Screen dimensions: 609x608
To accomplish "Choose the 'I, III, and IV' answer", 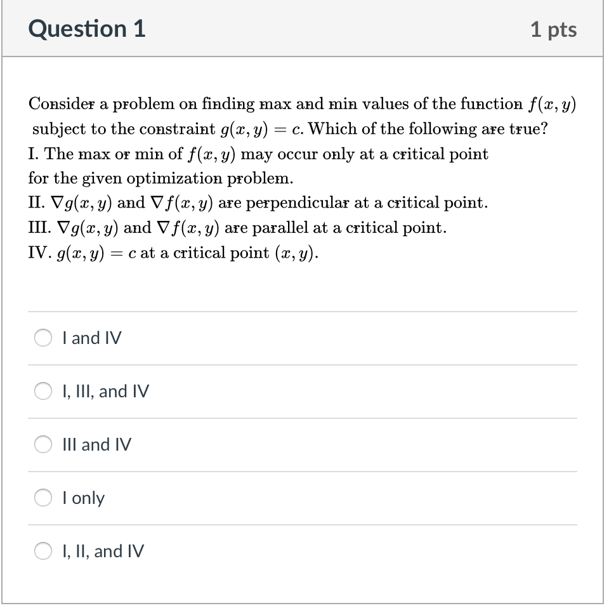I will tap(43, 392).
